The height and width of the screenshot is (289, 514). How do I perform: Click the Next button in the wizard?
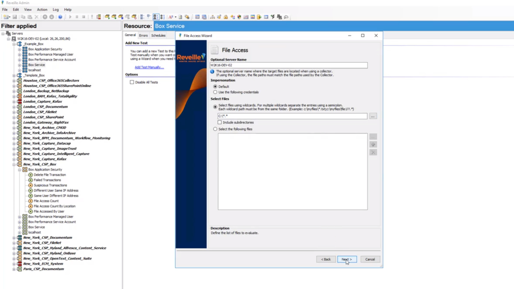tap(347, 259)
